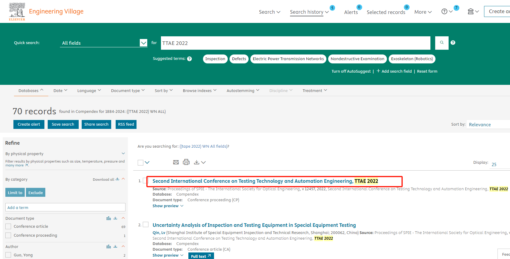The image size is (510, 259).
Task: Change Display count dropdown 25
Action: coord(500,164)
